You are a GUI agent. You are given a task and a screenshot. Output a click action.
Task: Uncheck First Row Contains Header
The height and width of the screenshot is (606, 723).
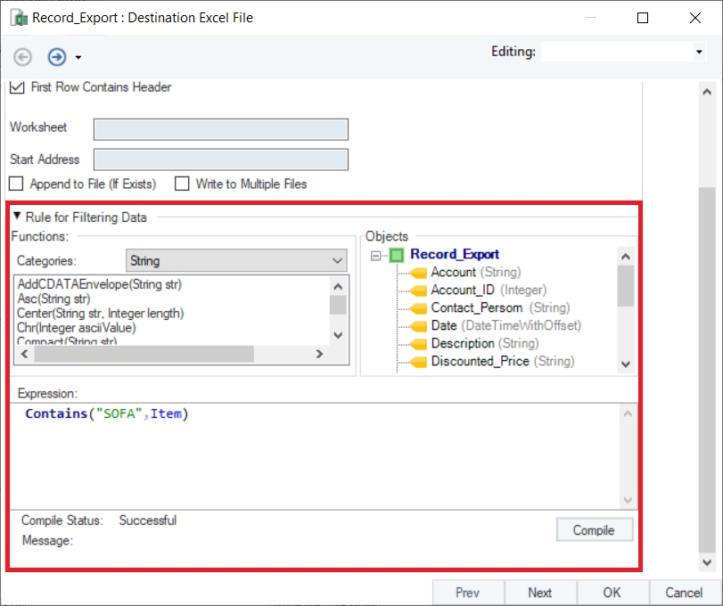tap(17, 87)
